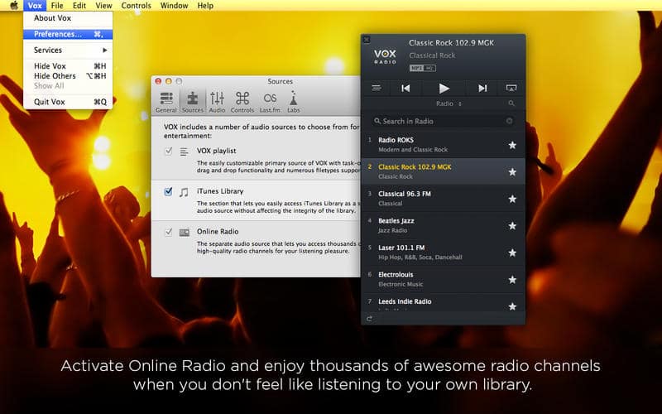662x414 pixels.
Task: Skip to next track in player
Action: (x=482, y=88)
